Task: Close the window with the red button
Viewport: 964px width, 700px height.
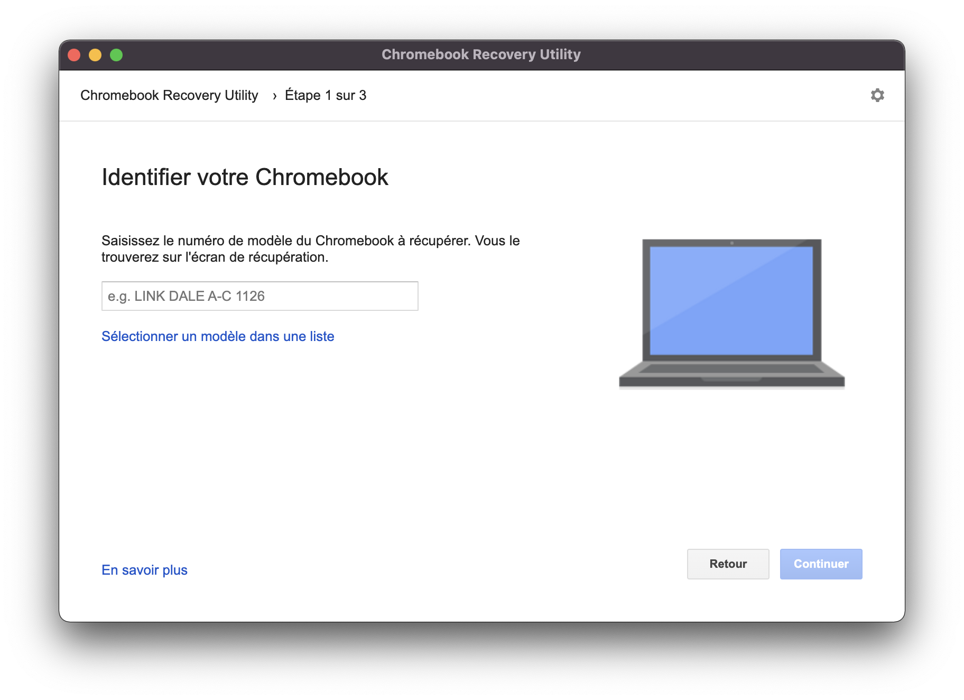Action: [74, 55]
